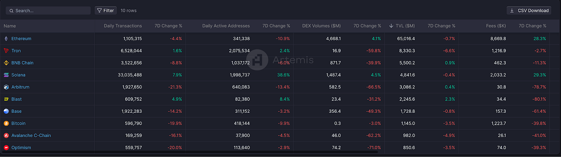Sort by the Name column header
The height and width of the screenshot is (157, 561).
coord(10,26)
